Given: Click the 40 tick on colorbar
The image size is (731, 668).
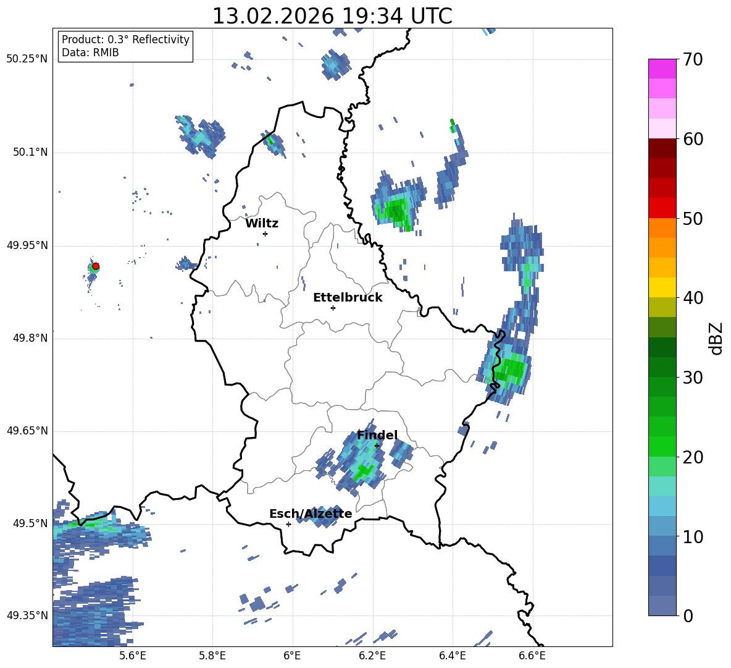Looking at the screenshot, I should (693, 298).
